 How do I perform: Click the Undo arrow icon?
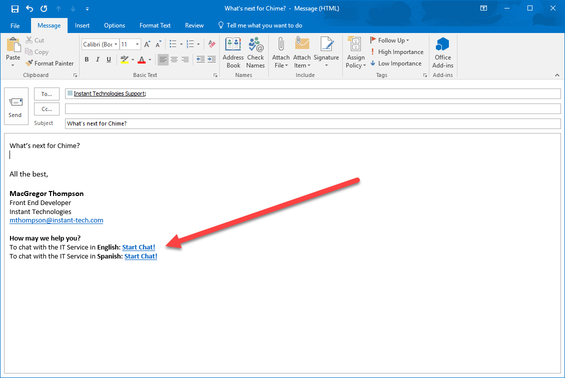coord(30,8)
